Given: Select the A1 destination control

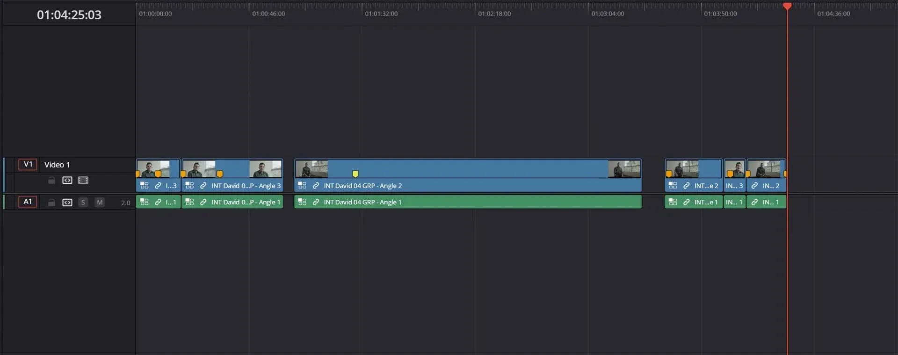Looking at the screenshot, I should pos(28,202).
